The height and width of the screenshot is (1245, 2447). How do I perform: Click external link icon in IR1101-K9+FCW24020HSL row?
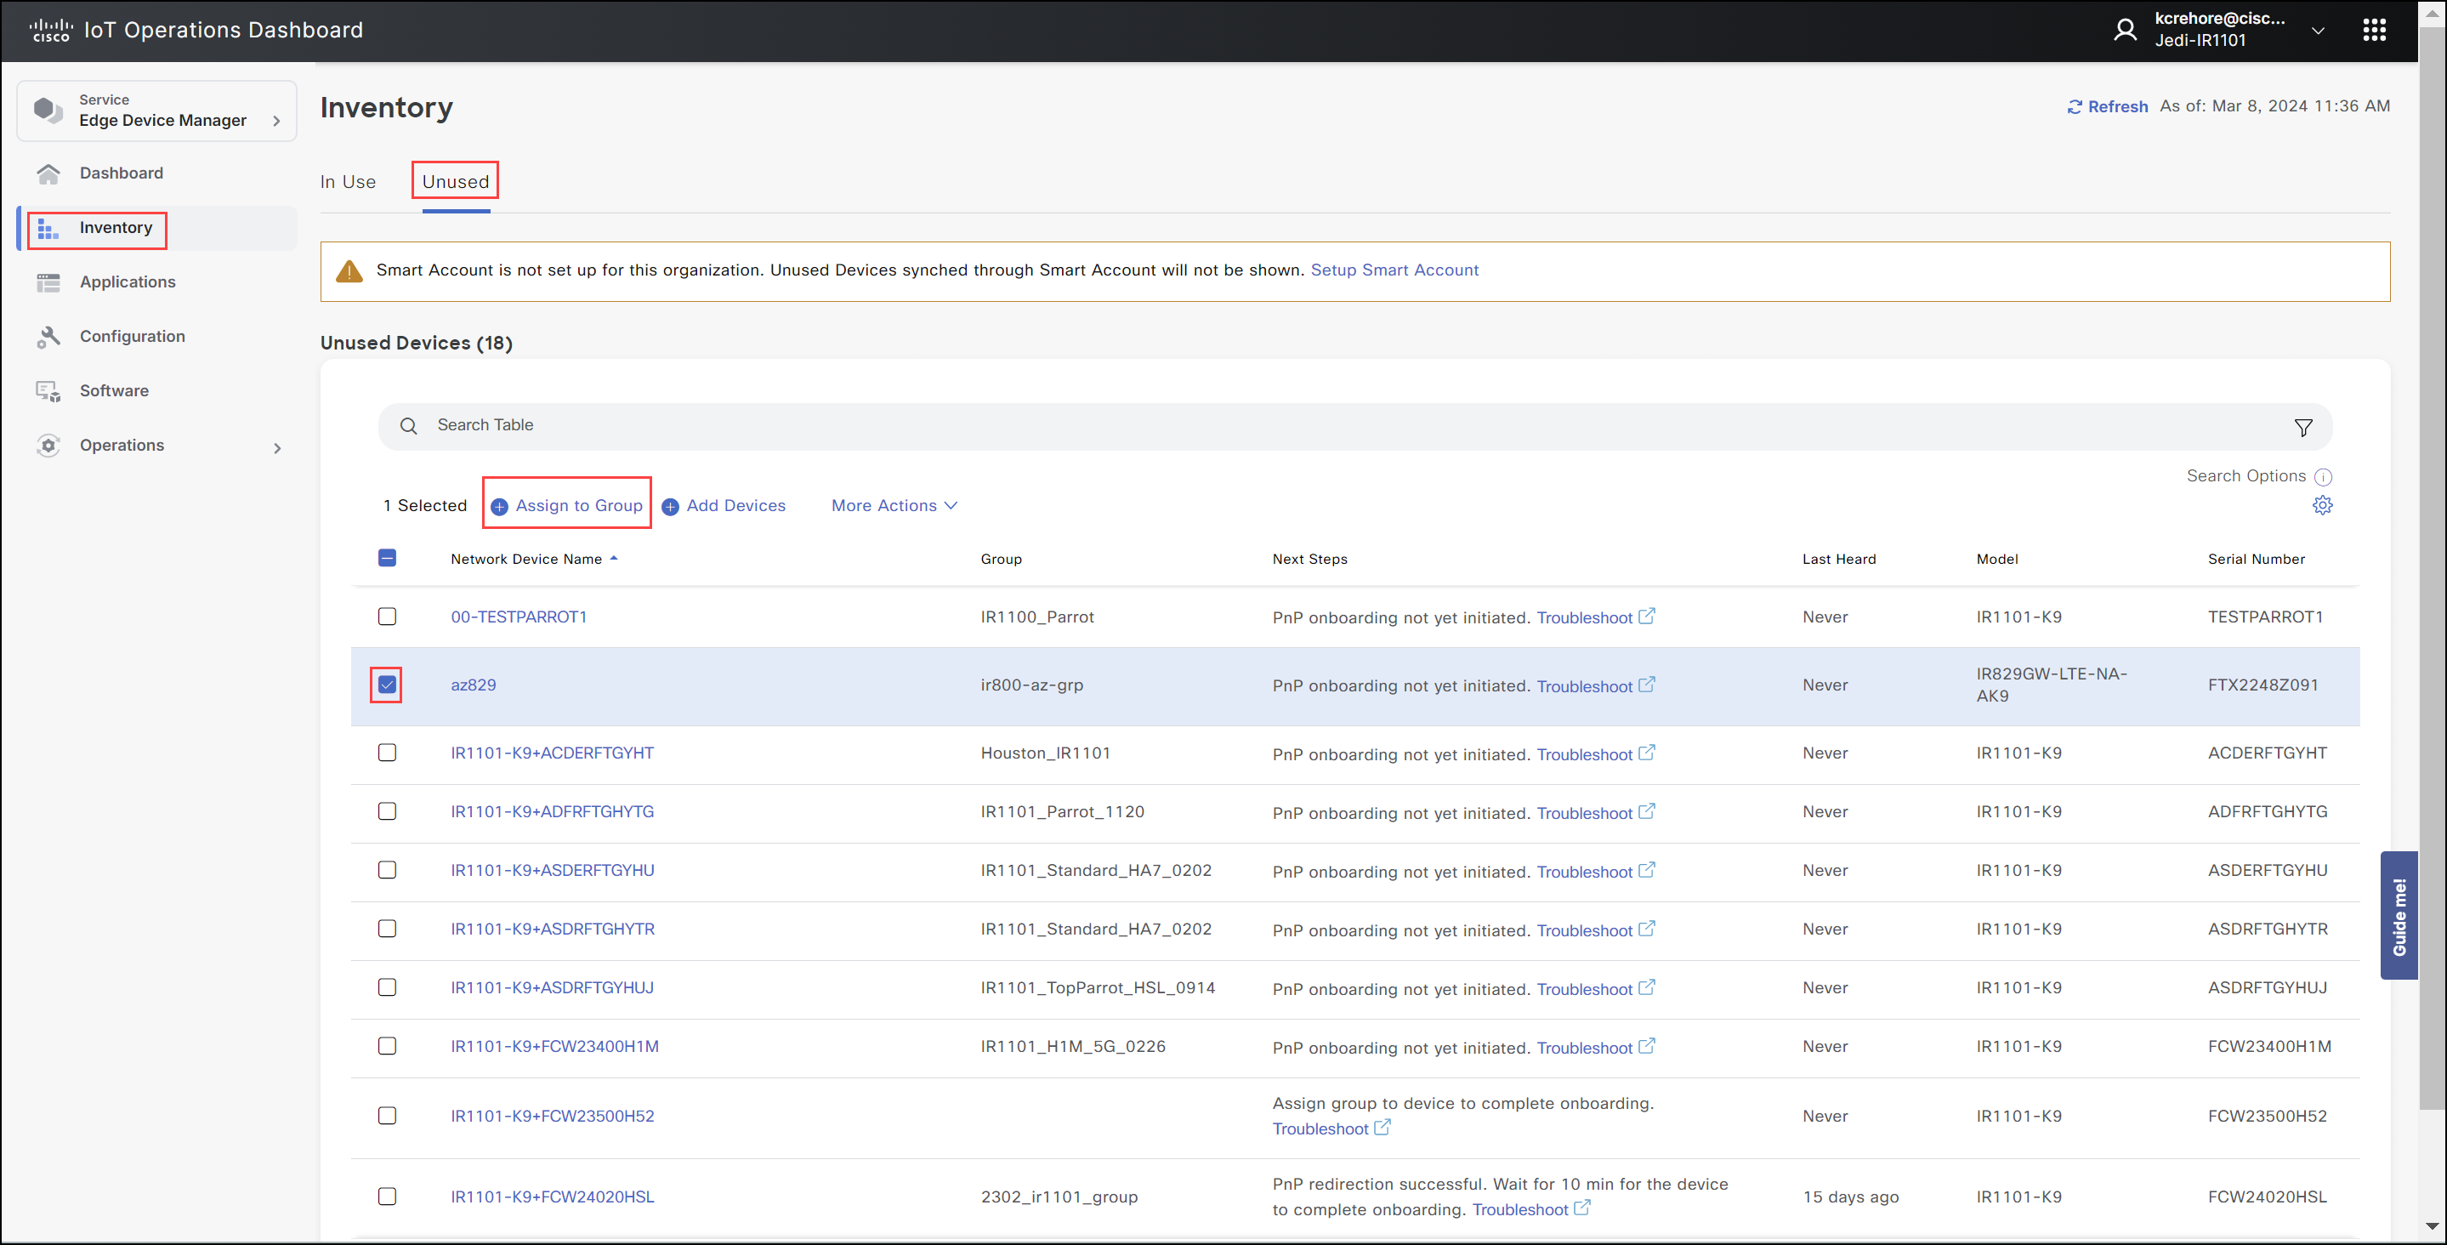(1582, 1208)
